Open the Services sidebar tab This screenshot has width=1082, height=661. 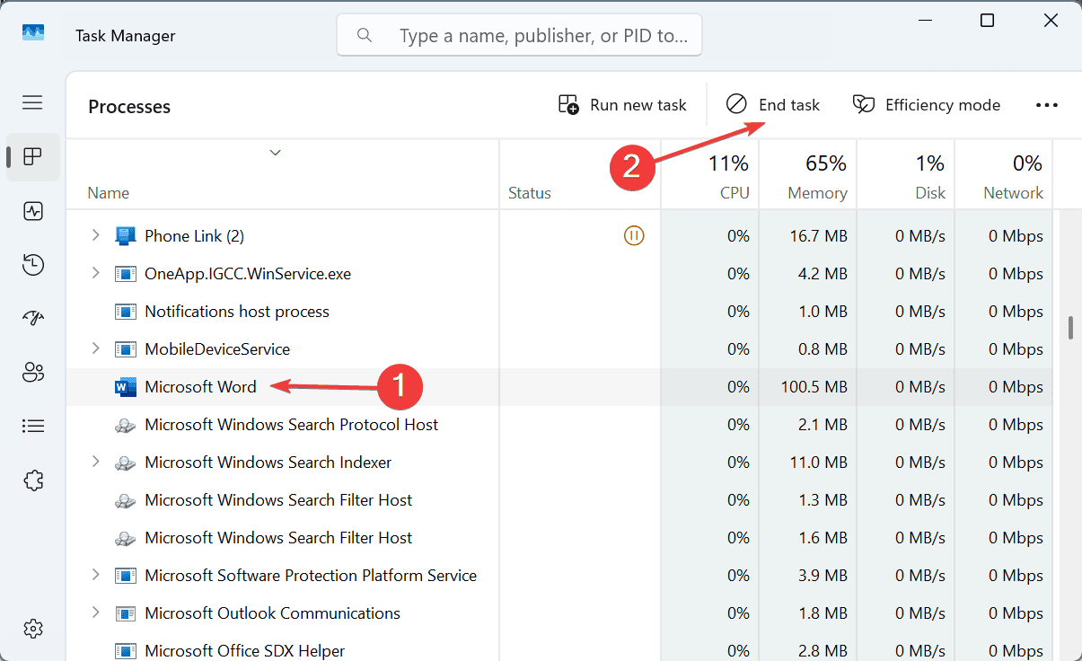coord(33,480)
